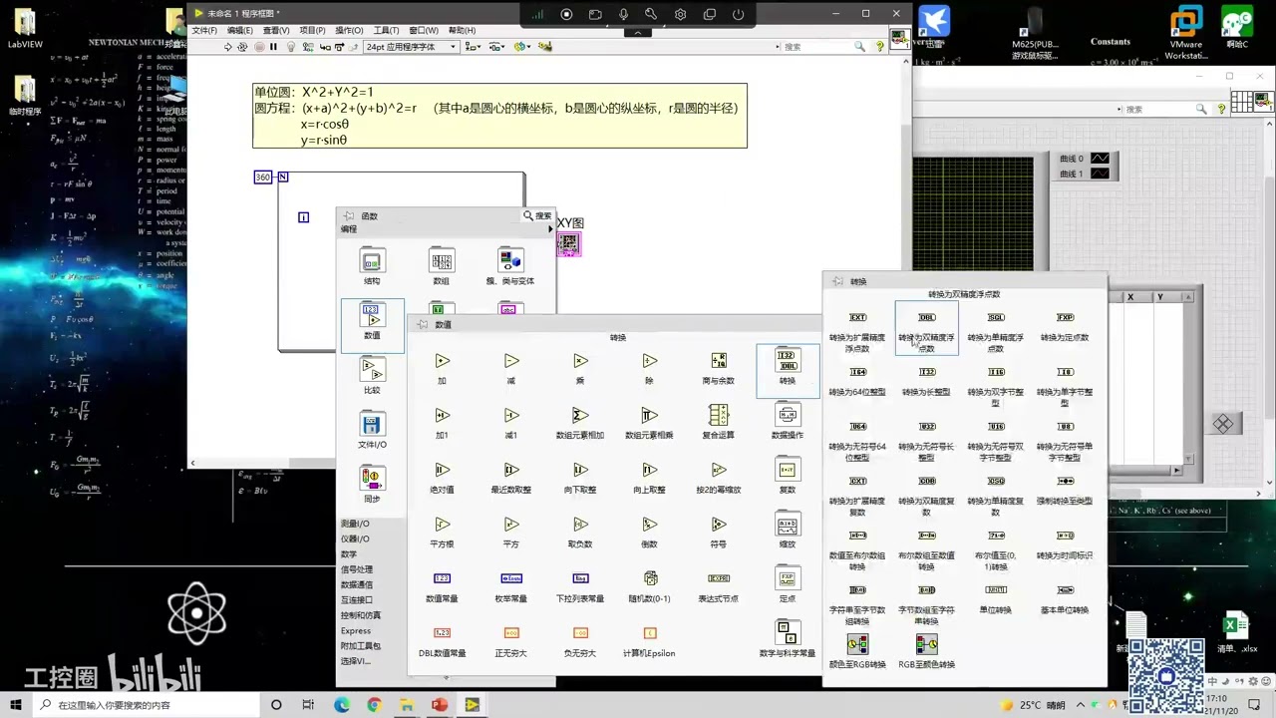Open the 信号处理 palette category
Image resolution: width=1276 pixels, height=718 pixels.
[x=357, y=569]
